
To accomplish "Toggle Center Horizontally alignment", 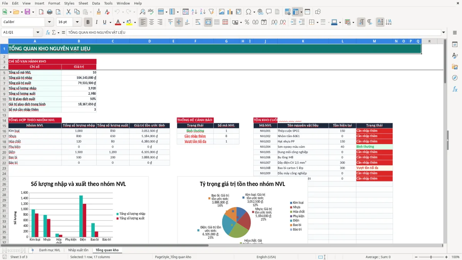I will 151,22.
